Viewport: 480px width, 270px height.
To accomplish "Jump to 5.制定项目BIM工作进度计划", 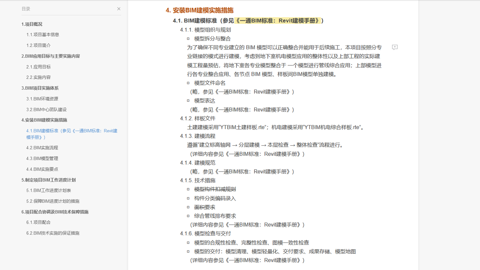I will click(48, 180).
